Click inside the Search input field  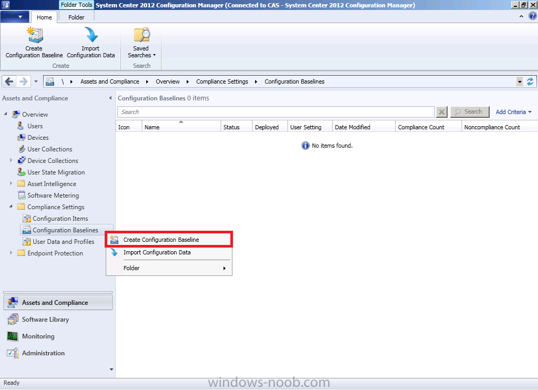pyautogui.click(x=276, y=112)
